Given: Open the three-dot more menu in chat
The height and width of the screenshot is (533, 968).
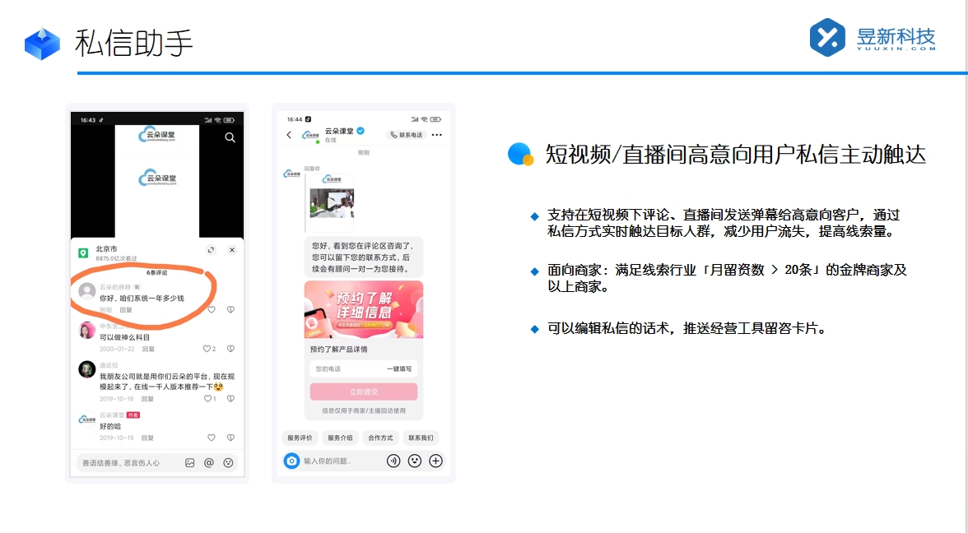Looking at the screenshot, I should click(437, 135).
